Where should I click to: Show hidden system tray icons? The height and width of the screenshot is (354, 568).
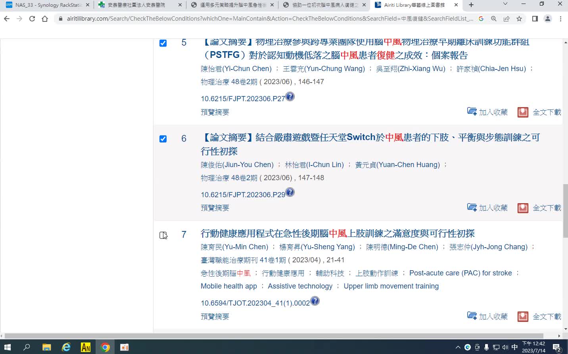pos(458,347)
